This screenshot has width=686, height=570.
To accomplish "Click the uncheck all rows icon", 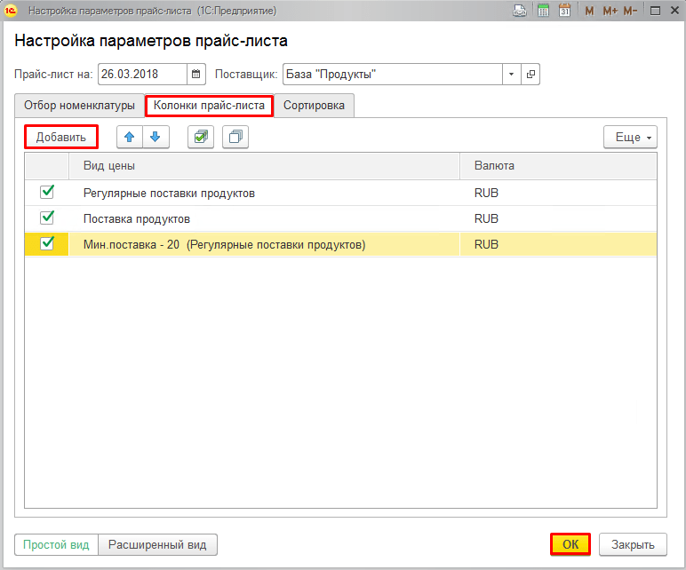I will tap(235, 137).
